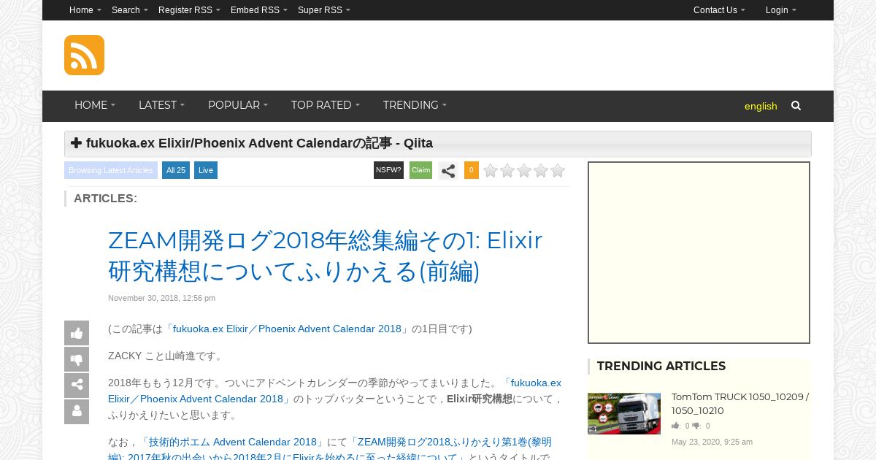This screenshot has height=460, width=876.
Task: Click the share icon beside Claim button
Action: pos(448,171)
